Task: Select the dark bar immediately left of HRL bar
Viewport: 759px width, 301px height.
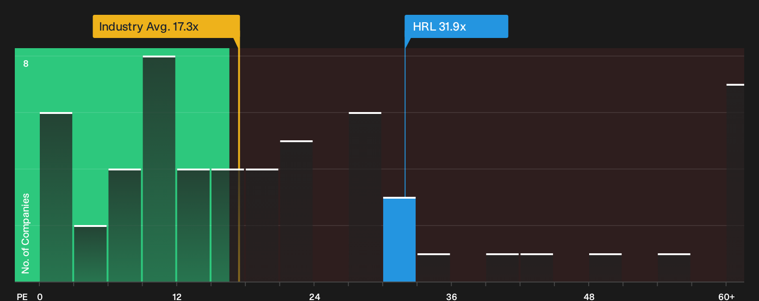Action: coord(365,197)
